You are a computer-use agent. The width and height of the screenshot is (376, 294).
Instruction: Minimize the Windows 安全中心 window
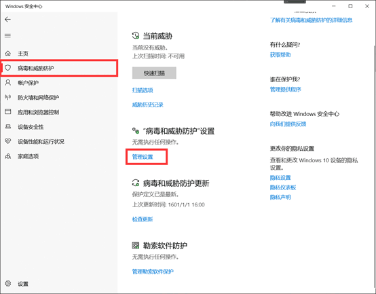[333, 6]
